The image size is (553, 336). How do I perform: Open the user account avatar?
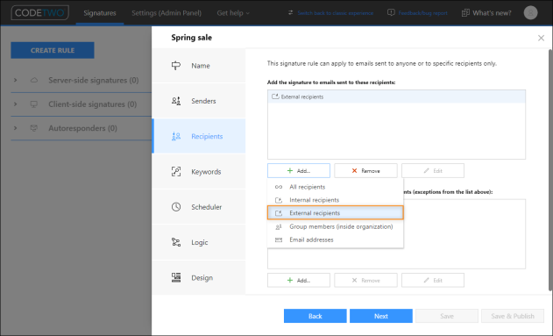pos(530,13)
